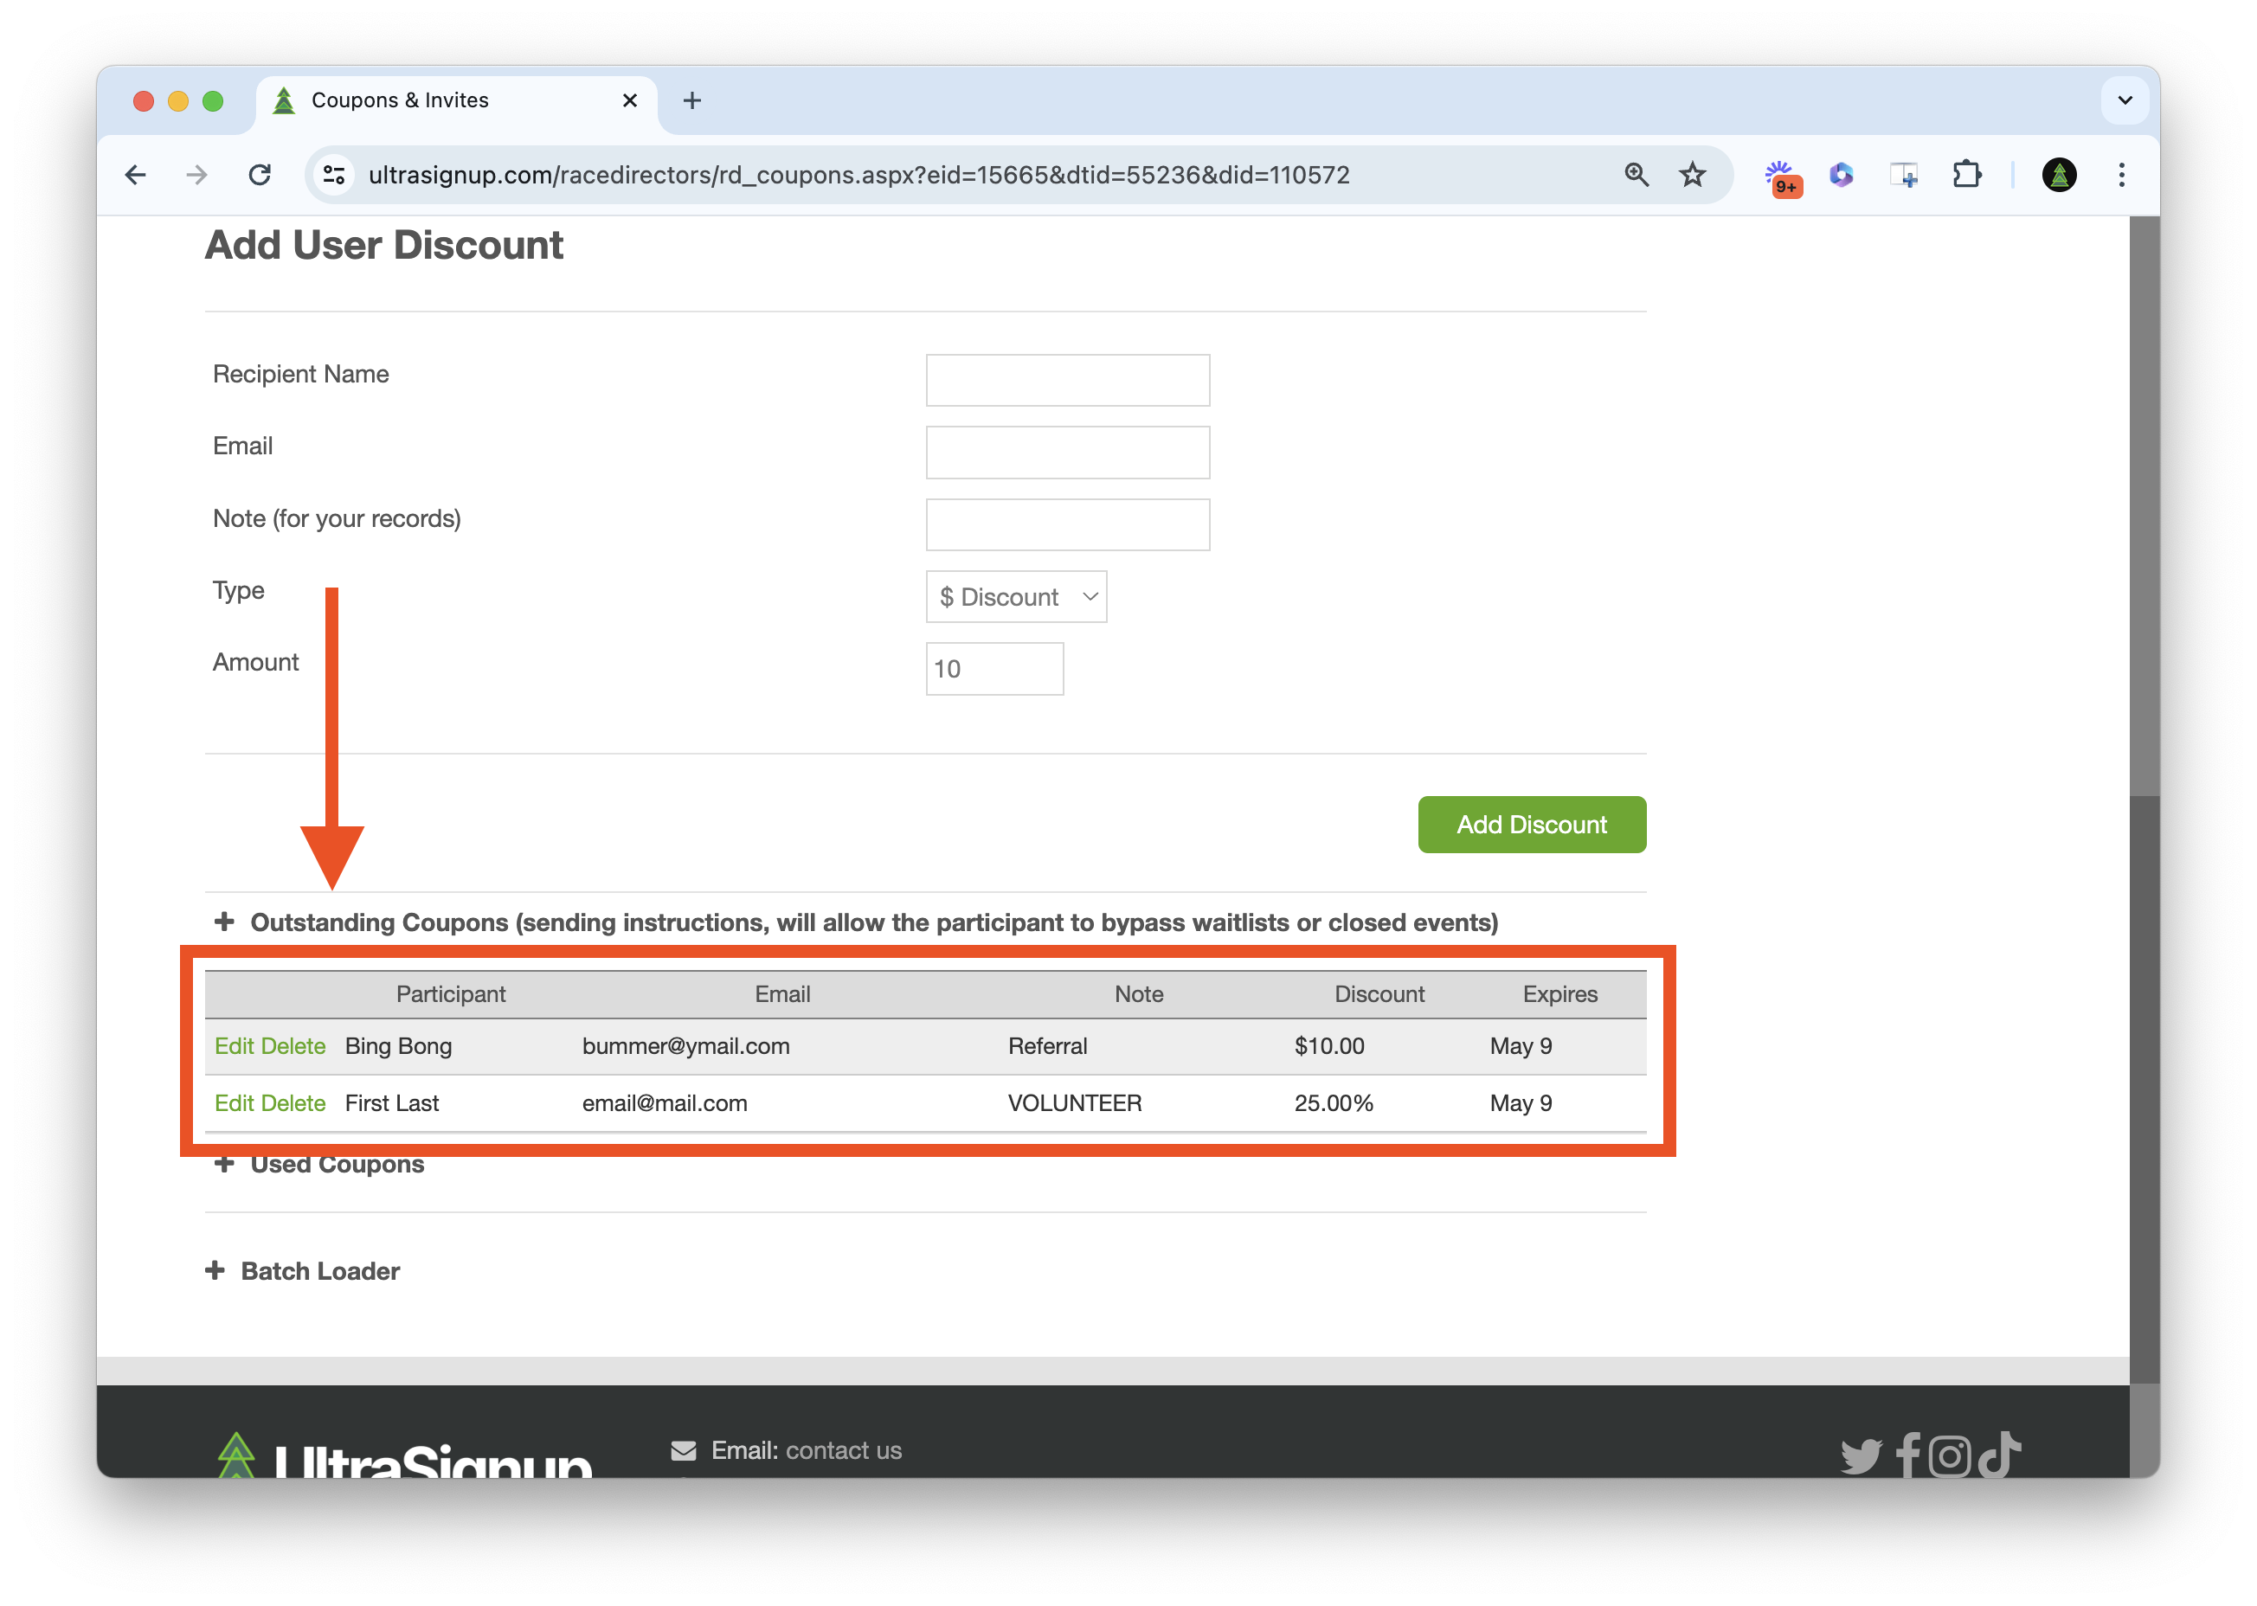The height and width of the screenshot is (1606, 2257).
Task: Click the Recipient Name input field
Action: click(x=1067, y=380)
